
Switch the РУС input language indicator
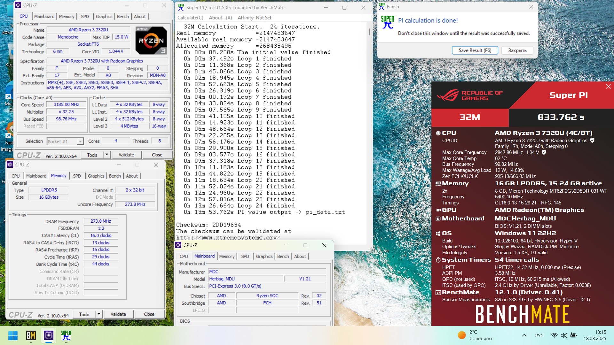539,335
